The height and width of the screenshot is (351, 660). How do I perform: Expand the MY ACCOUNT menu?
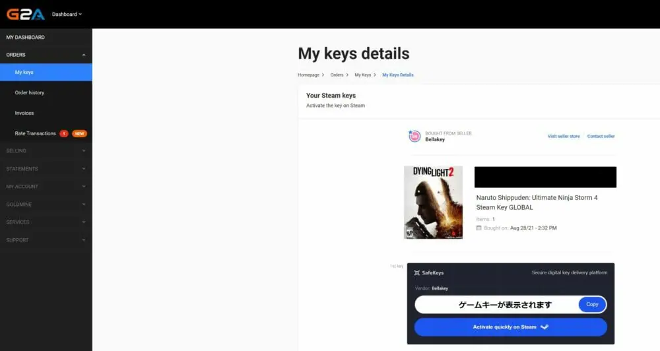(x=46, y=187)
